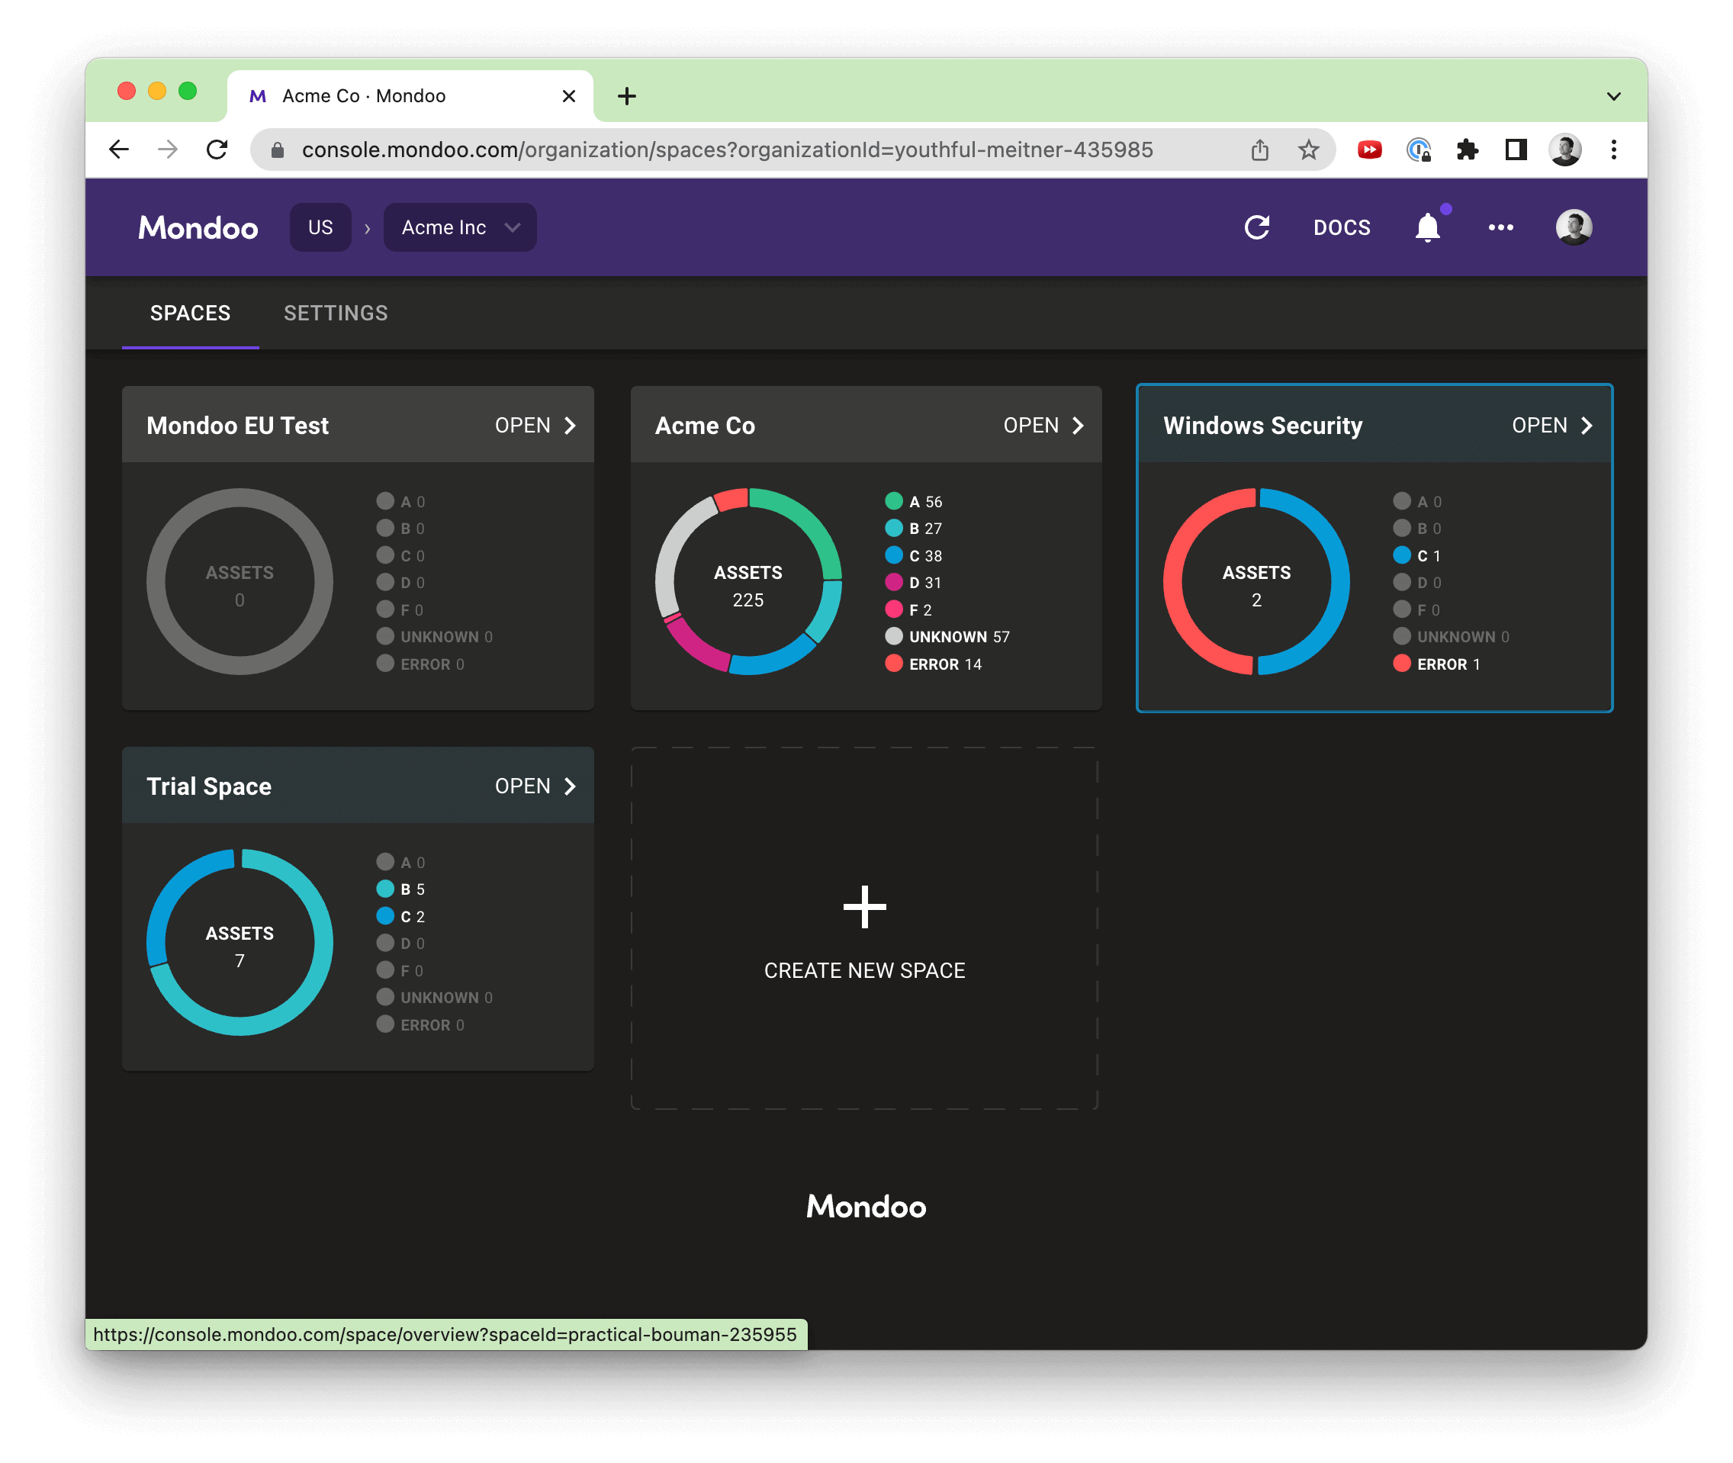
Task: Click the Mondoo logo in the header
Action: click(x=198, y=227)
